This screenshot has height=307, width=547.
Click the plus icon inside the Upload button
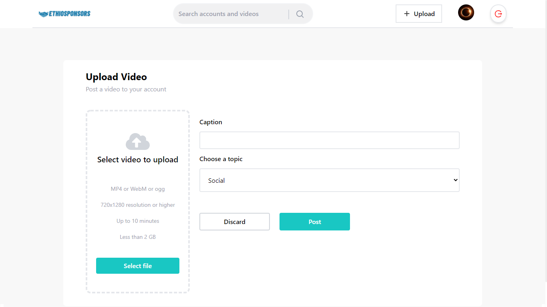pyautogui.click(x=406, y=13)
